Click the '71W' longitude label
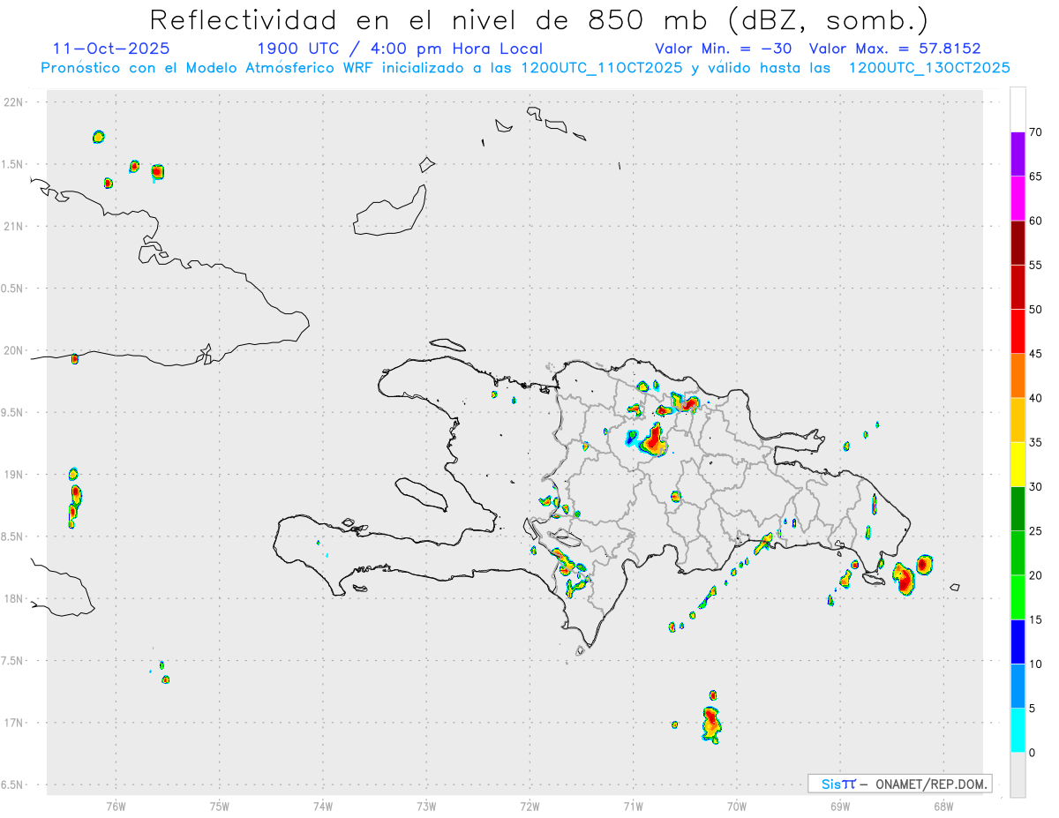Viewport: 1059px width, 818px height. (x=633, y=805)
